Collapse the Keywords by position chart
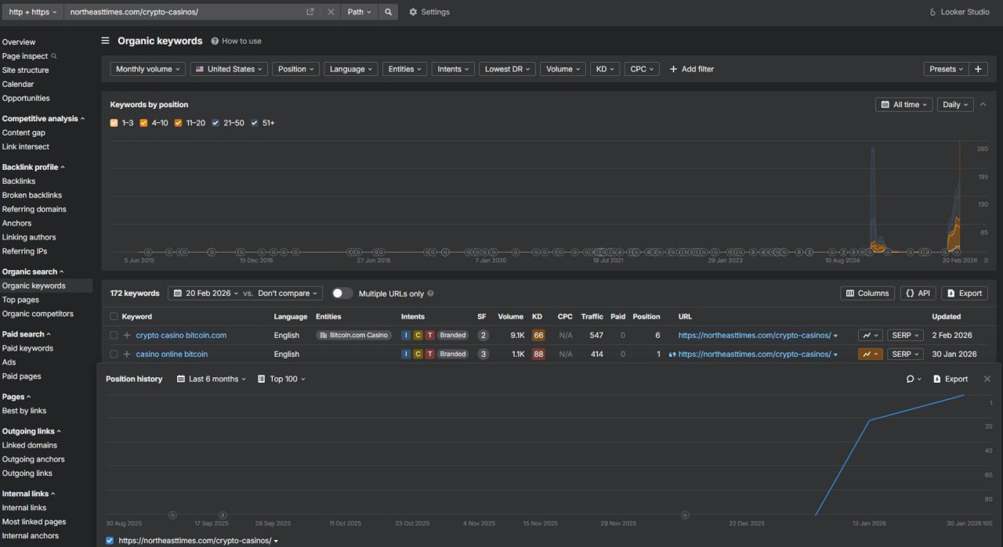Image resolution: width=1003 pixels, height=547 pixels. (983, 104)
